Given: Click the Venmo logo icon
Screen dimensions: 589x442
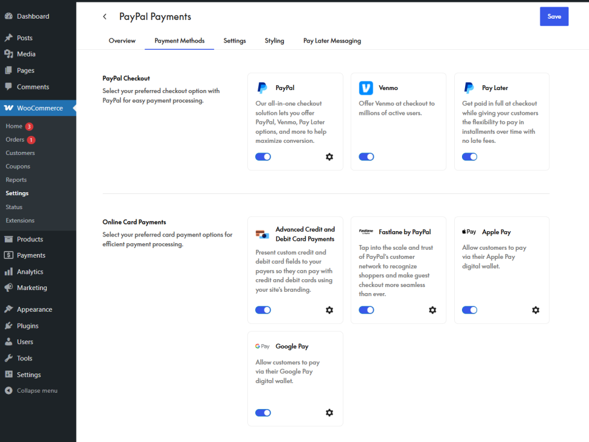Looking at the screenshot, I should (366, 88).
